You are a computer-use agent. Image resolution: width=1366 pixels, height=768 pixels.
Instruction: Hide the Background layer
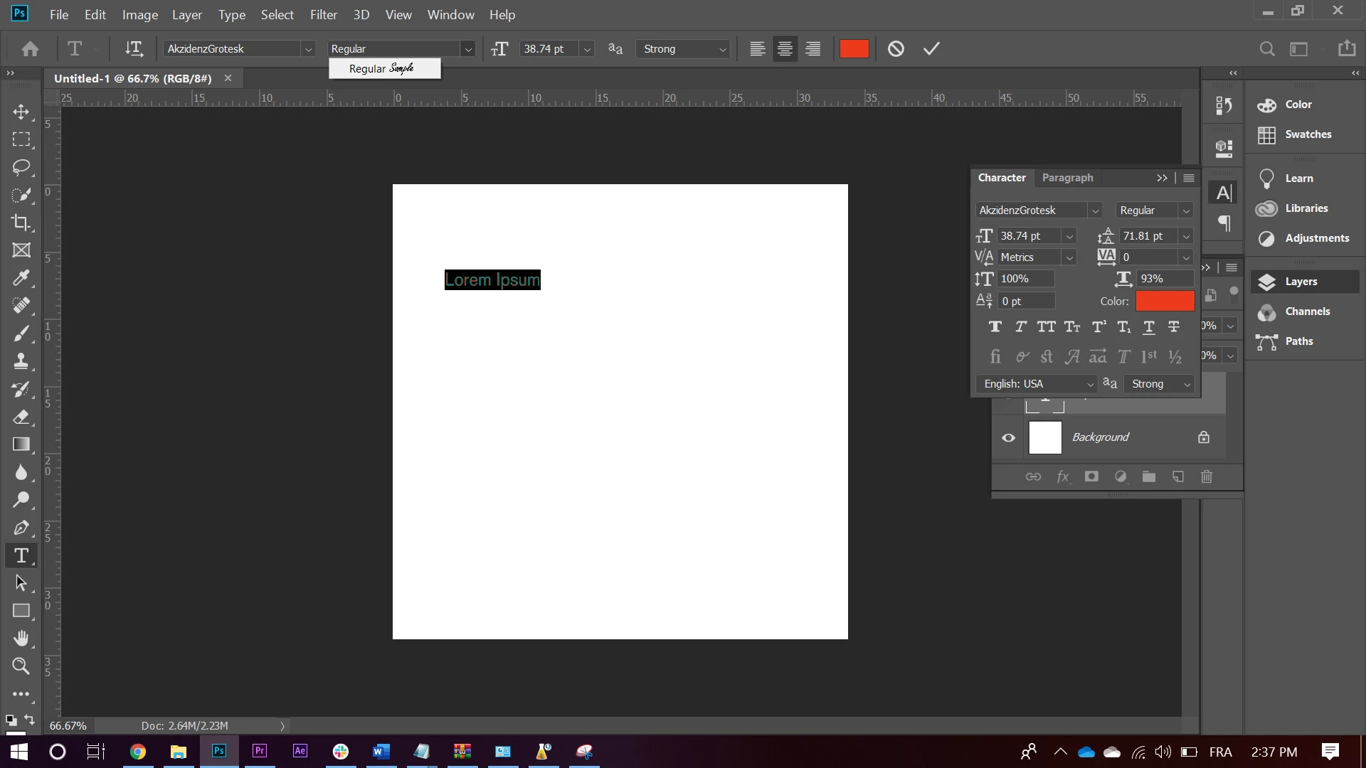point(1008,437)
